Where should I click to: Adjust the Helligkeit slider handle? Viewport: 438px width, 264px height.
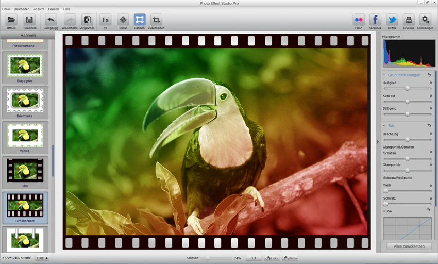click(x=407, y=88)
